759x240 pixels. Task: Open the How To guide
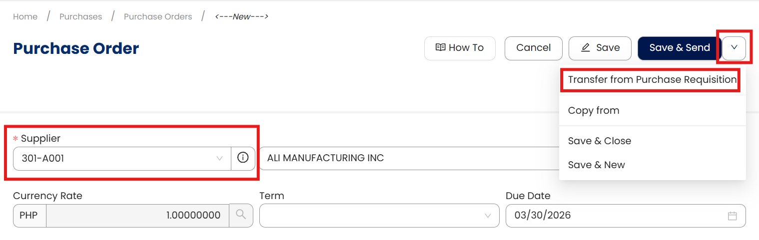point(460,48)
